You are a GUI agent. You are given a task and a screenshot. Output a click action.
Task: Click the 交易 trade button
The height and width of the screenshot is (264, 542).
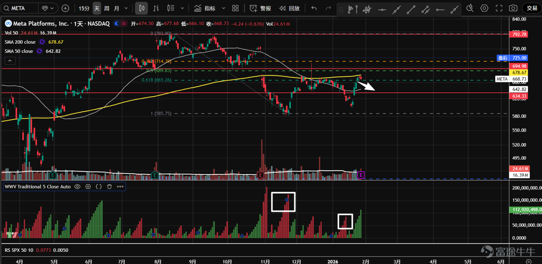[532, 8]
